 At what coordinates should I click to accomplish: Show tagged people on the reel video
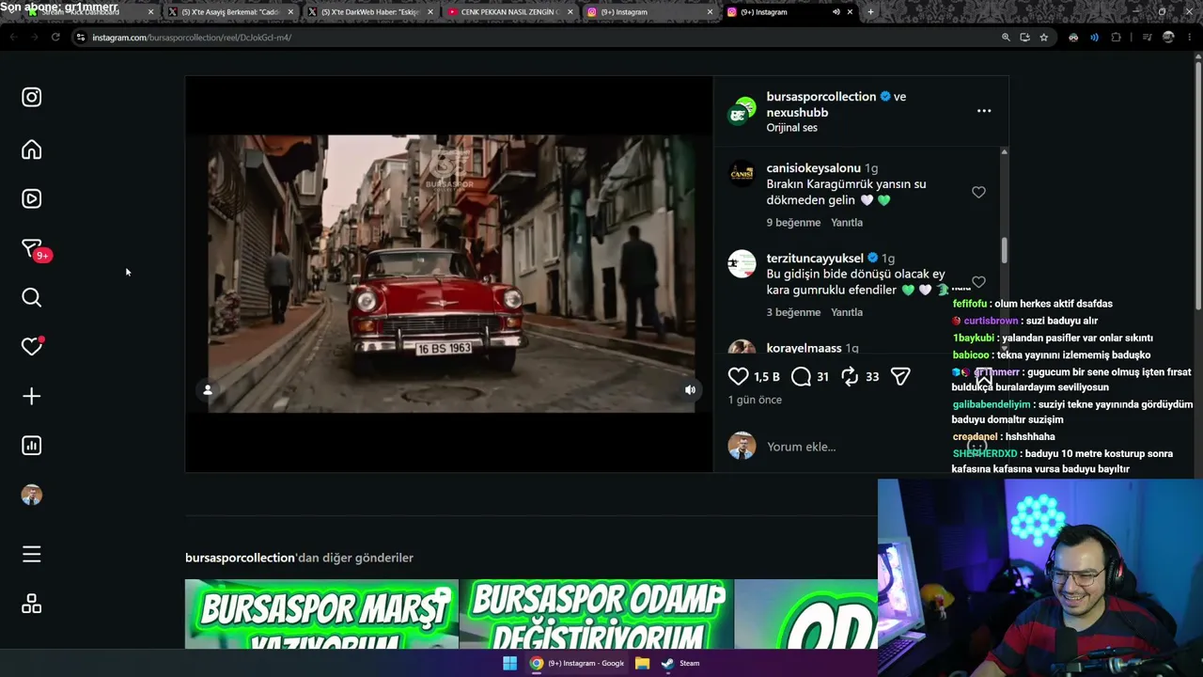click(x=208, y=390)
